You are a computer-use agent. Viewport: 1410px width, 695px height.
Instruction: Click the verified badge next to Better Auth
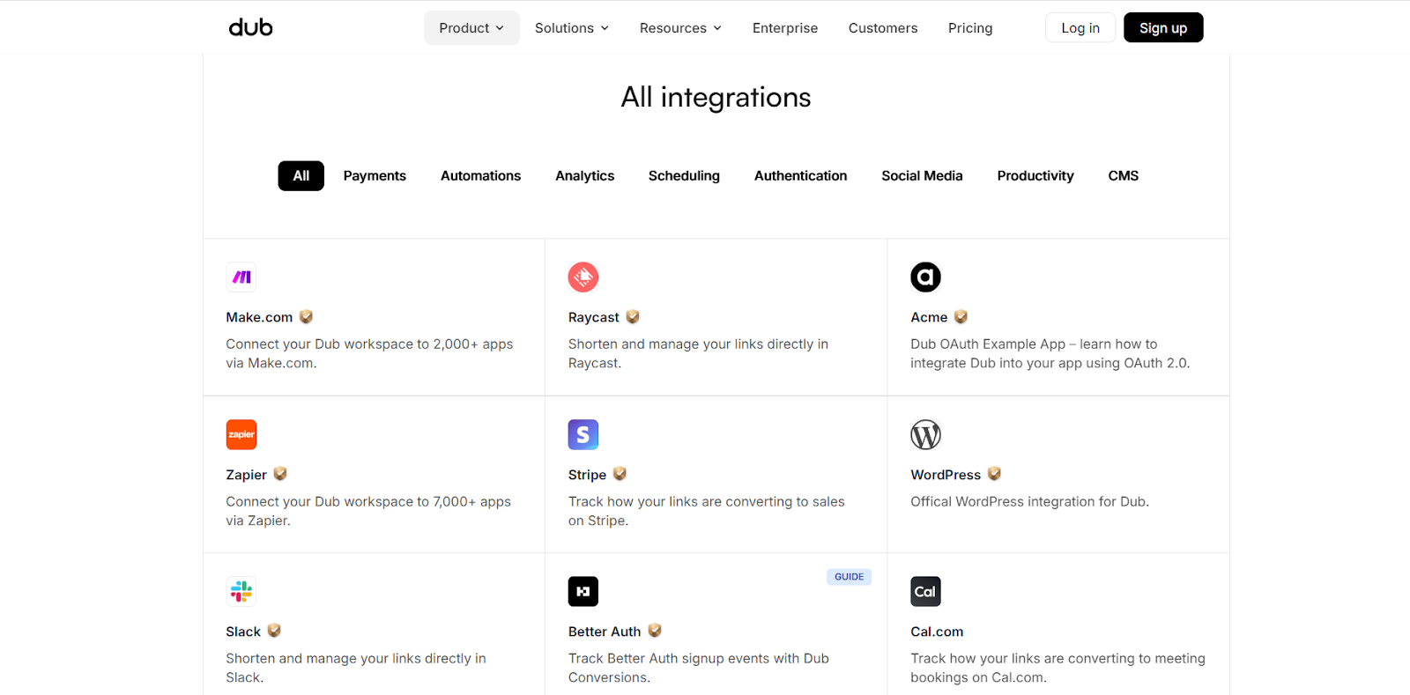pyautogui.click(x=655, y=631)
